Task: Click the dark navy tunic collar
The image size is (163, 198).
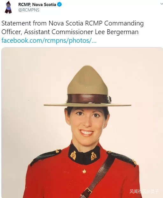Action: (x=84, y=154)
